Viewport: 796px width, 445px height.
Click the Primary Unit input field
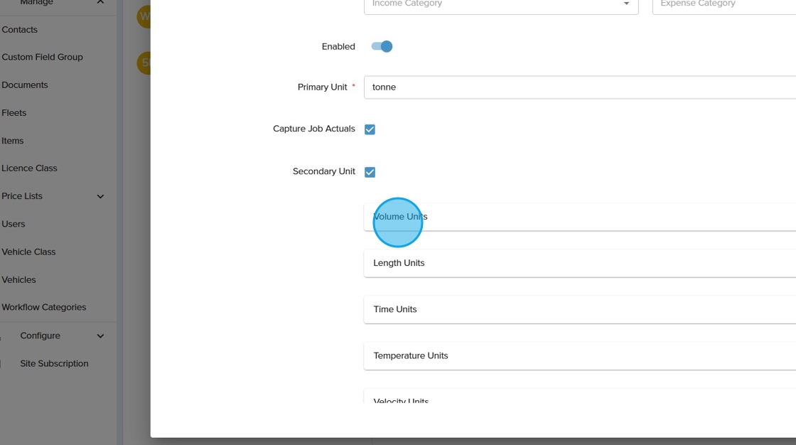(579, 87)
